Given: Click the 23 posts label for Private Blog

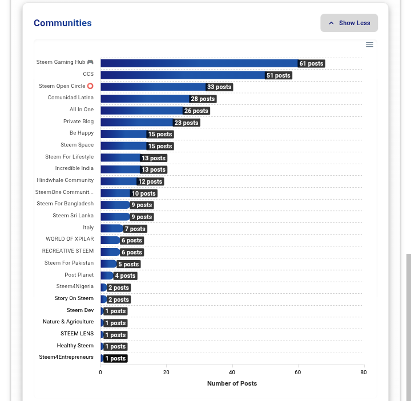Looking at the screenshot, I should [186, 123].
